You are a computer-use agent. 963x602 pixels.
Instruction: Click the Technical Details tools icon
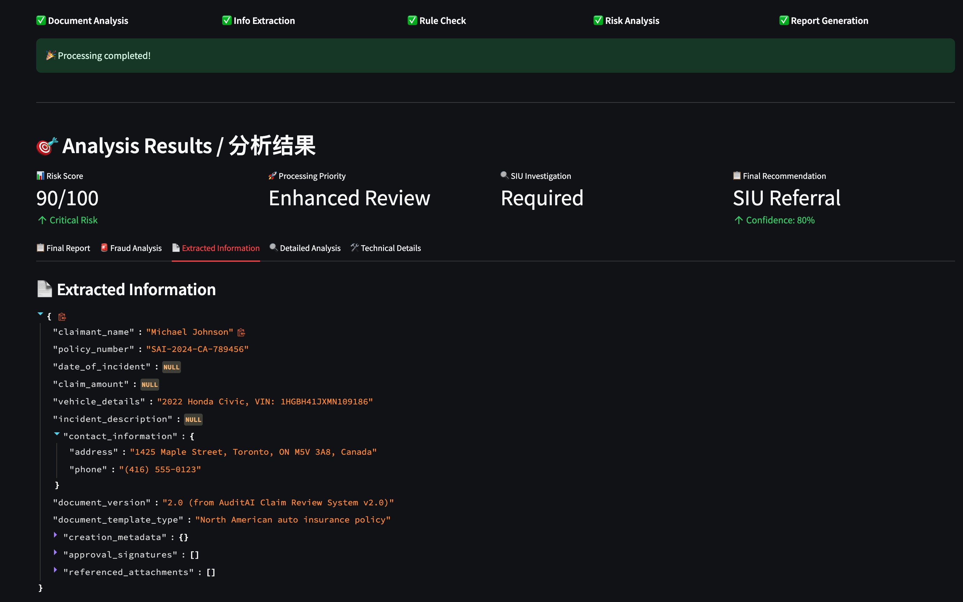(x=355, y=248)
